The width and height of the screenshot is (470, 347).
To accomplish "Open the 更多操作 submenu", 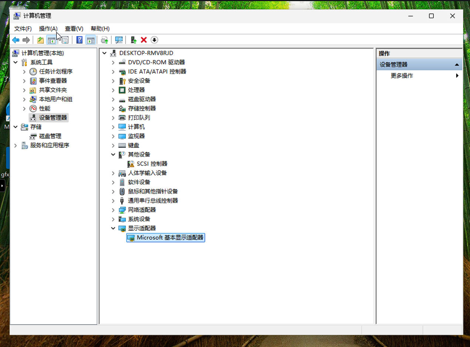I will click(x=419, y=76).
